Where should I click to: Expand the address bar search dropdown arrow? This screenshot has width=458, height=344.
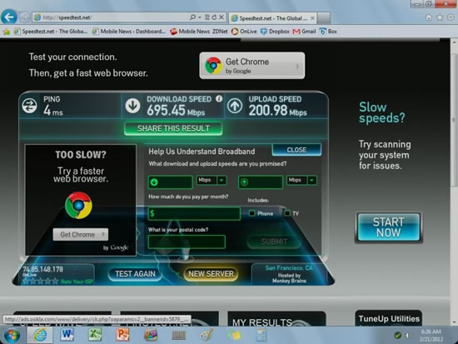200,17
